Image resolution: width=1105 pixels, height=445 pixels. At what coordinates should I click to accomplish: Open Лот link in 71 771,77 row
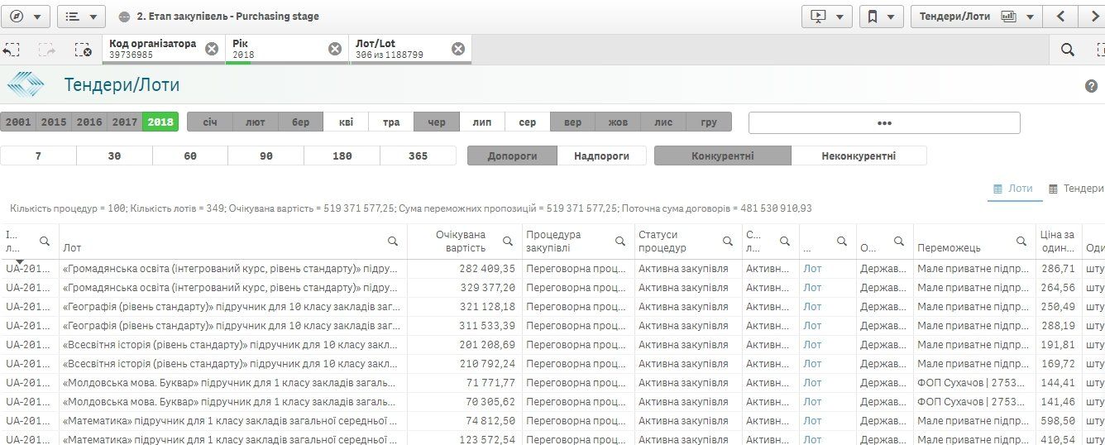coord(812,383)
